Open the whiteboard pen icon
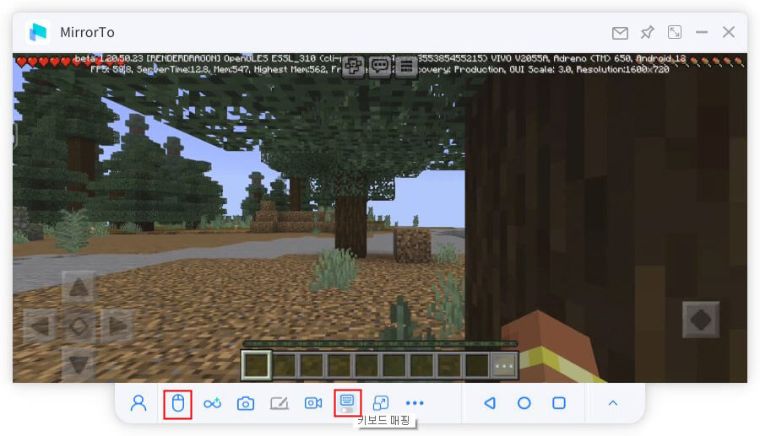Screen dimensions: 760x436 tap(280, 403)
